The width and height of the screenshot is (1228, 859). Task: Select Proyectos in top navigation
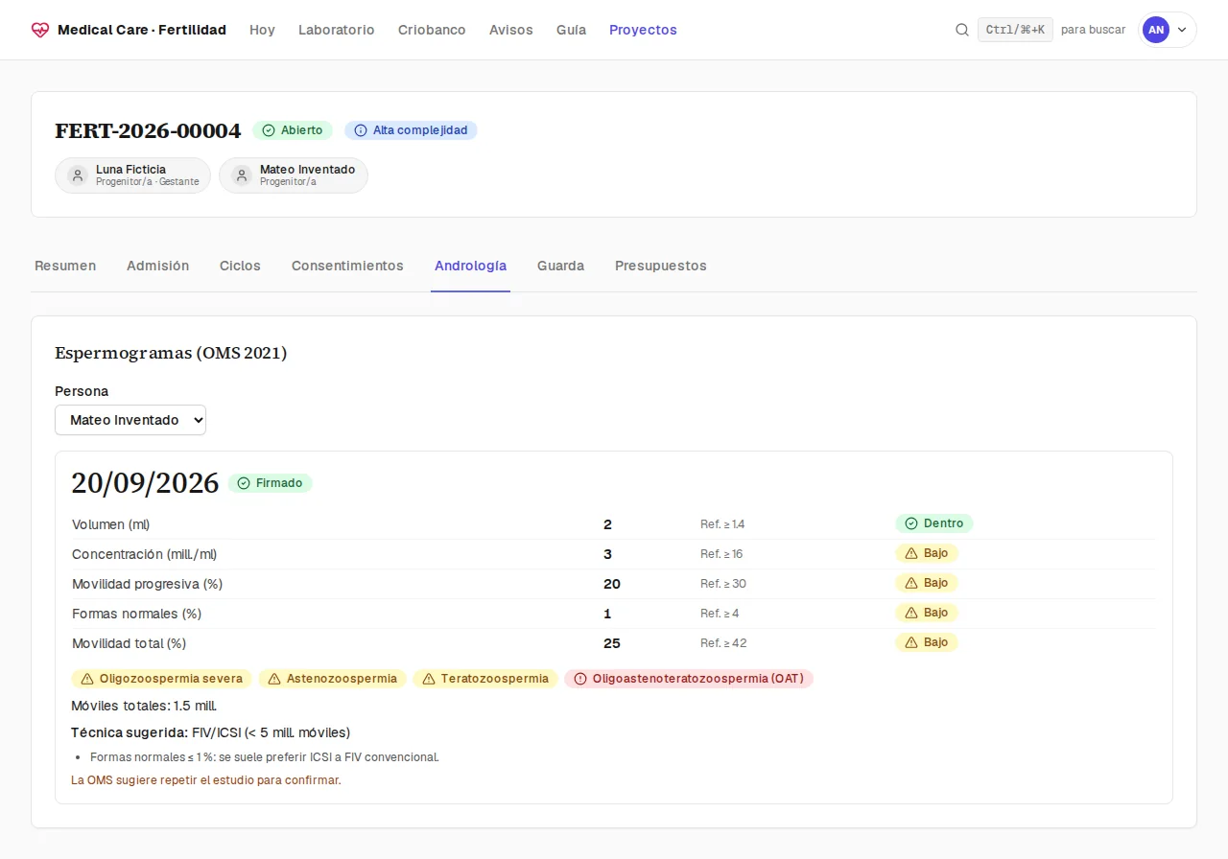click(643, 30)
